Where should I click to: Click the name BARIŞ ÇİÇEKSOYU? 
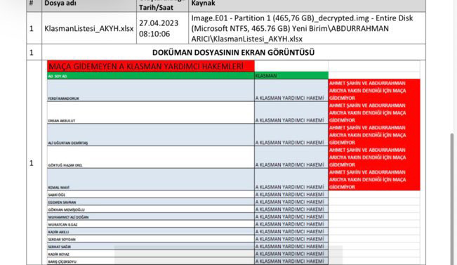click(62, 261)
